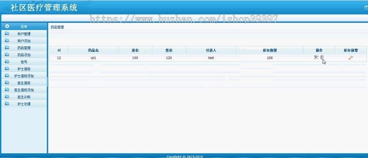Click the hammer icon under 库存新增
The height and width of the screenshot is (158, 368).
click(x=351, y=57)
